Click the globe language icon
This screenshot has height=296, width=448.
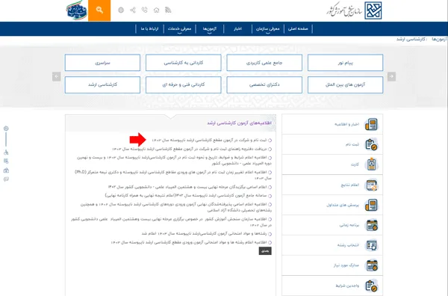(121, 10)
